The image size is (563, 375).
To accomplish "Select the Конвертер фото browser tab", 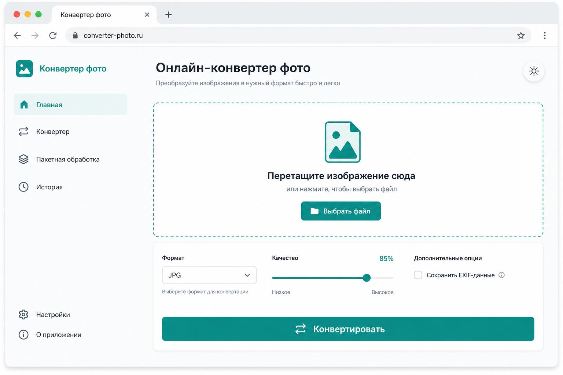I will (x=104, y=15).
